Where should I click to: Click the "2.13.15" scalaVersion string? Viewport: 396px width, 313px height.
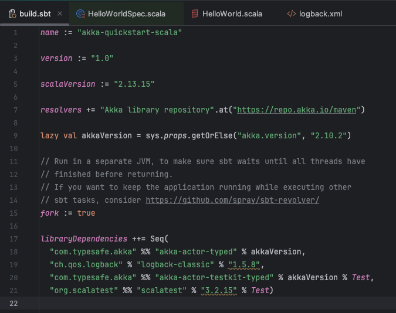[x=134, y=84]
